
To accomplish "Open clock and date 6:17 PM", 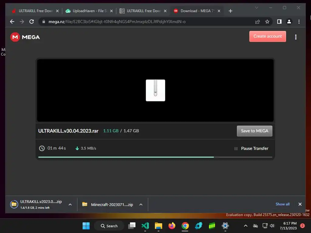I will pos(288,226).
